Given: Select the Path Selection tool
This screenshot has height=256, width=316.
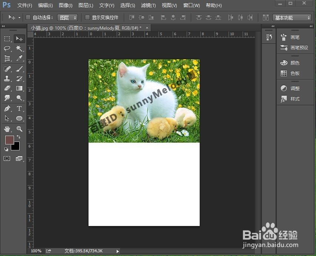Looking at the screenshot, I should point(7,118).
